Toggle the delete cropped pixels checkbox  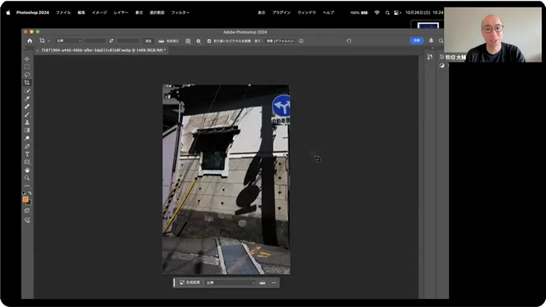tap(209, 41)
